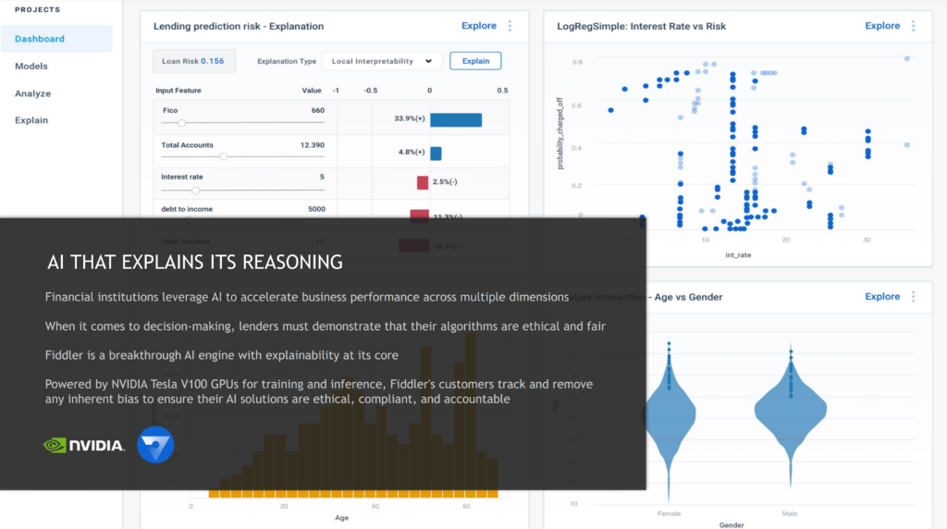Select Explain in the sidebar
This screenshot has width=947, height=529.
click(31, 120)
